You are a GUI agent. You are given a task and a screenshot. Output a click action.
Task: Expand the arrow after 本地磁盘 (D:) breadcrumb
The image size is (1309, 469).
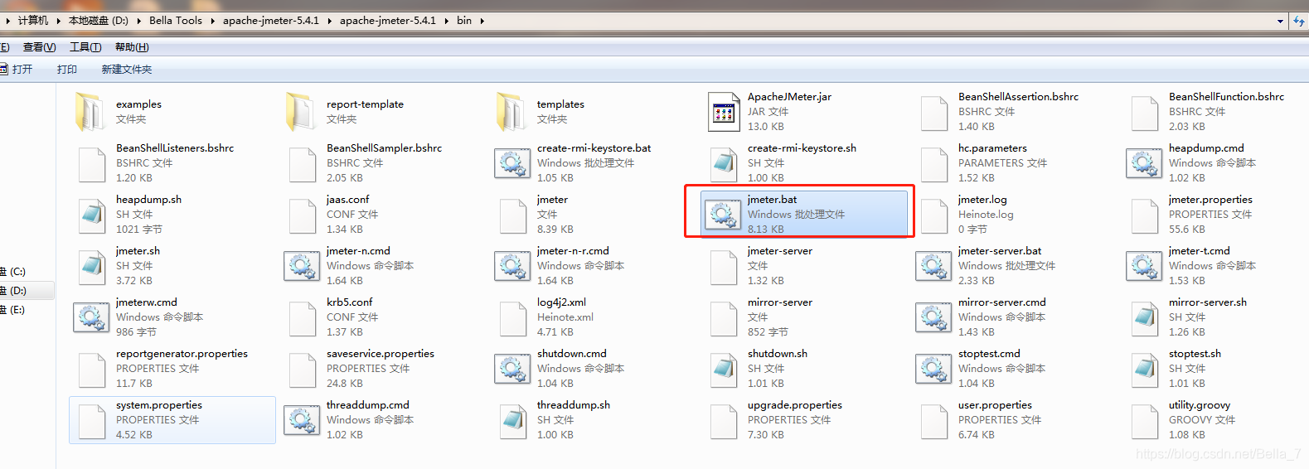[138, 21]
